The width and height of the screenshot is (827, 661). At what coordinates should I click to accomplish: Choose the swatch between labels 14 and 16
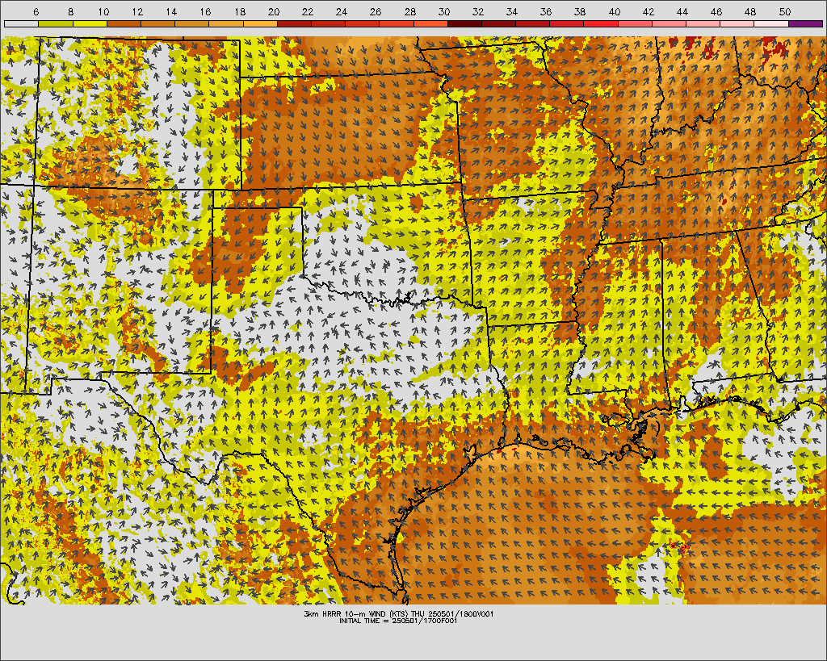[192, 23]
